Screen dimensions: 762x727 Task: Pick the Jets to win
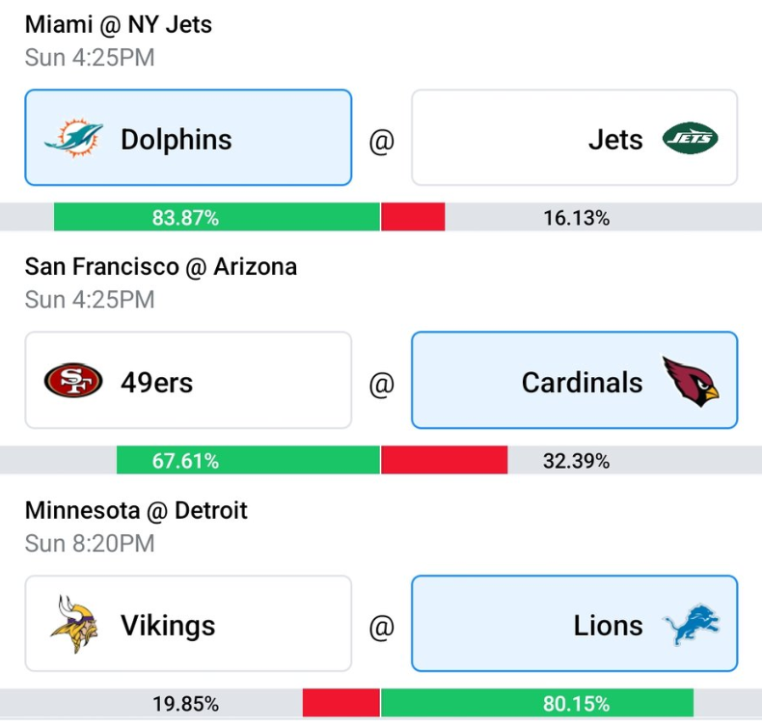pyautogui.click(x=574, y=138)
